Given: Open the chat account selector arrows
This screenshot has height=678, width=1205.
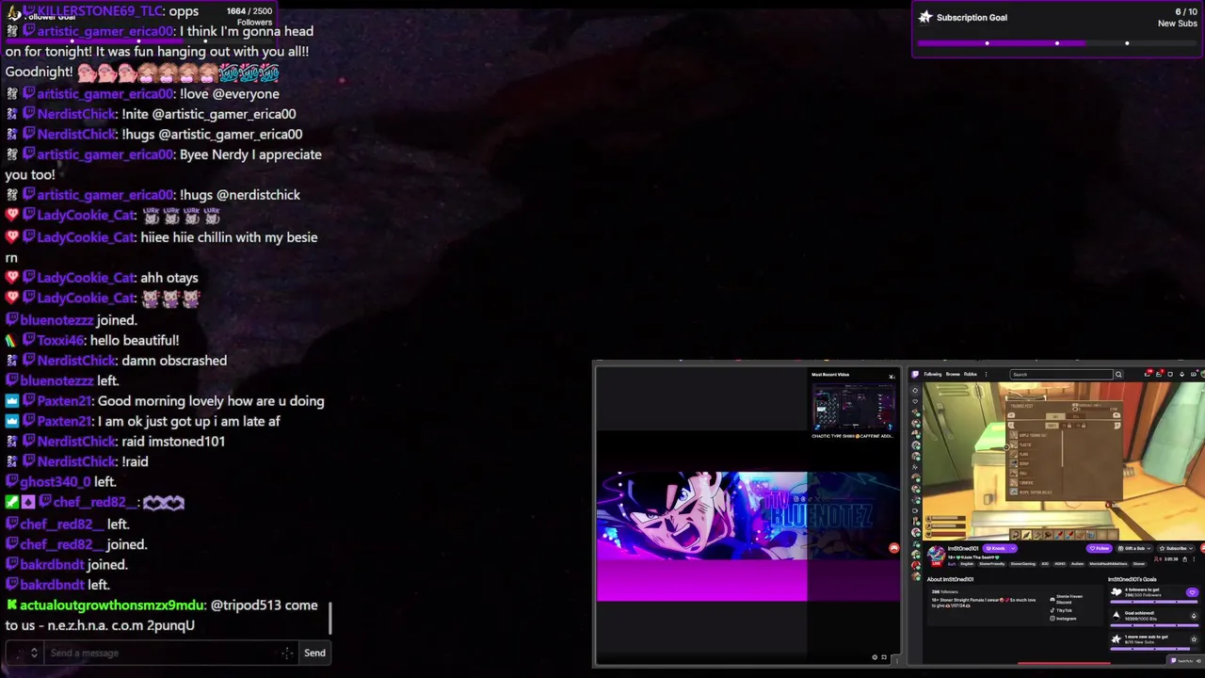Looking at the screenshot, I should pos(34,653).
